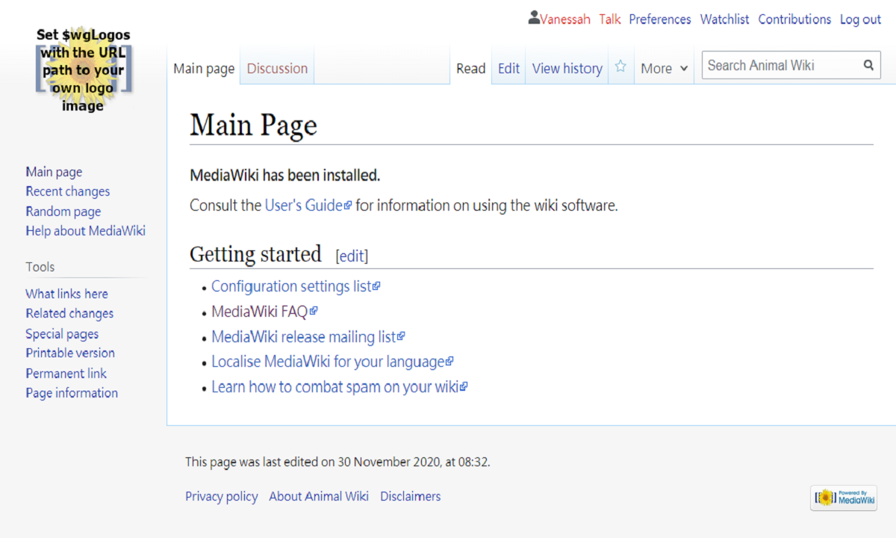The width and height of the screenshot is (896, 538).
Task: Open the Edit tab
Action: [508, 69]
